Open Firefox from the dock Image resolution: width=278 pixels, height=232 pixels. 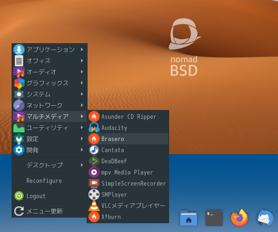coord(240,218)
